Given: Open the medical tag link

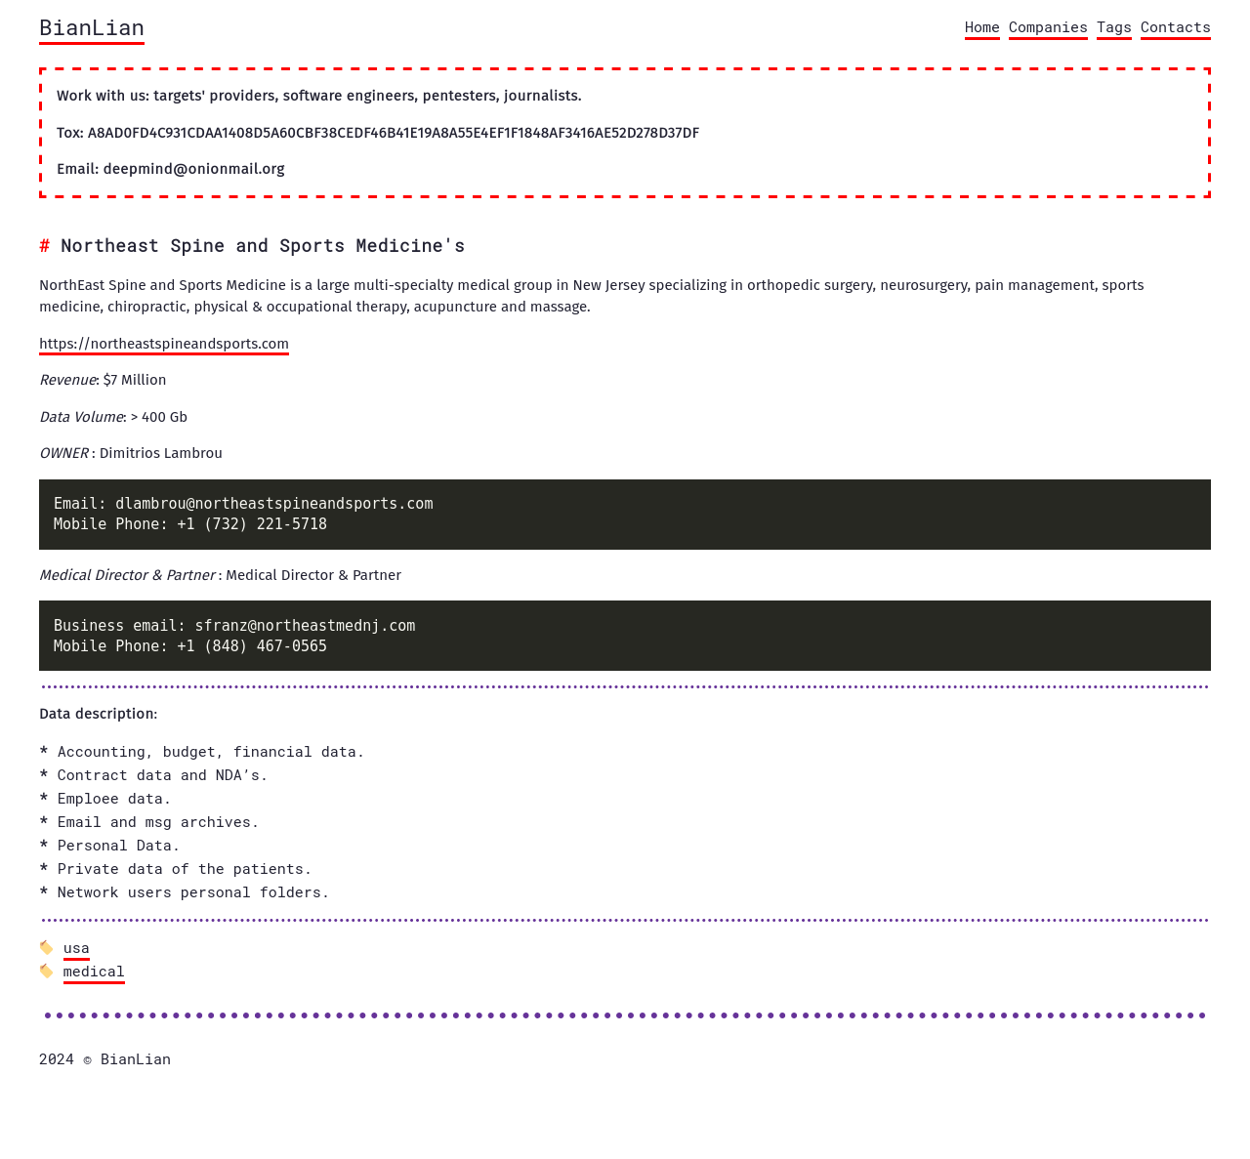Looking at the screenshot, I should point(94,972).
